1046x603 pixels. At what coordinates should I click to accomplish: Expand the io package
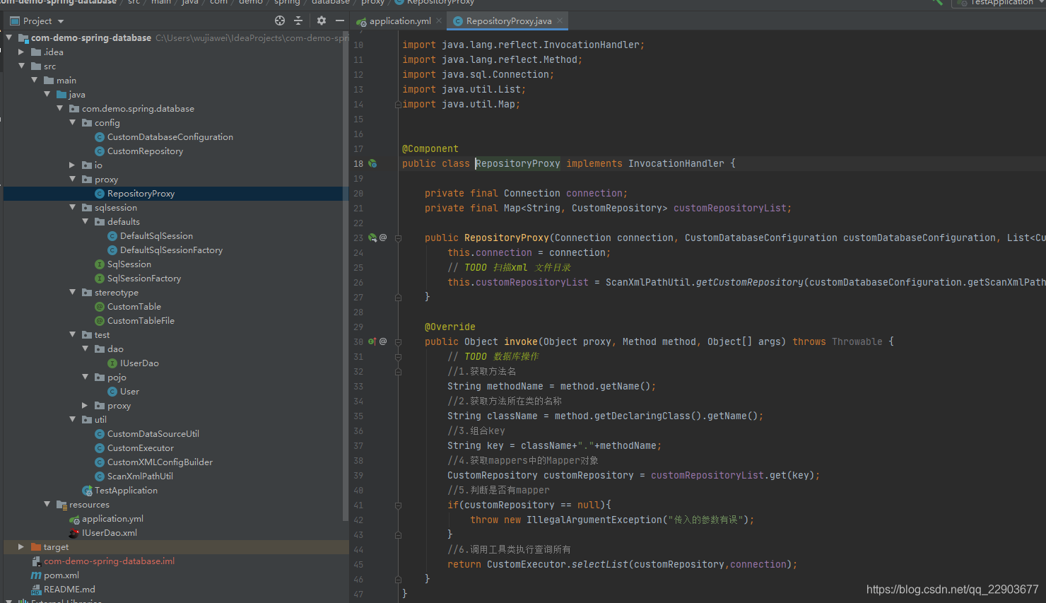(72, 165)
